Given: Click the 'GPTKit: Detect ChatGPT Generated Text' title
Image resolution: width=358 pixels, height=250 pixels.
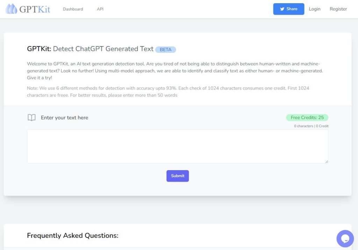Looking at the screenshot, I should pyautogui.click(x=90, y=49).
